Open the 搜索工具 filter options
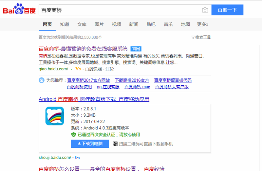 201,37
